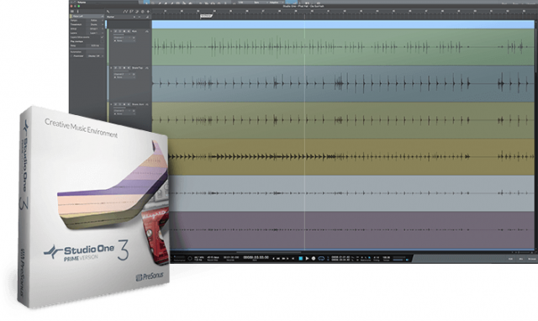The height and width of the screenshot is (321, 538).
Task: Toggle the highlighted blue Snap button in top toolbar
Action: 291,2
